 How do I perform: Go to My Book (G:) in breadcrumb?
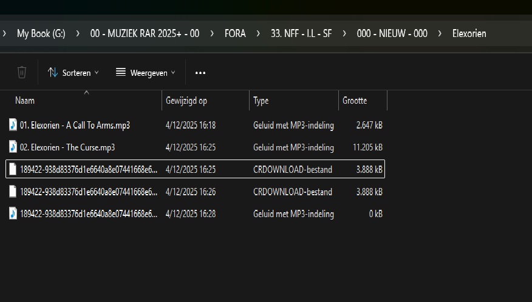(x=41, y=33)
